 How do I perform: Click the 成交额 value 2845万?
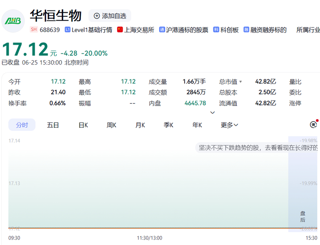pyautogui.click(x=196, y=92)
